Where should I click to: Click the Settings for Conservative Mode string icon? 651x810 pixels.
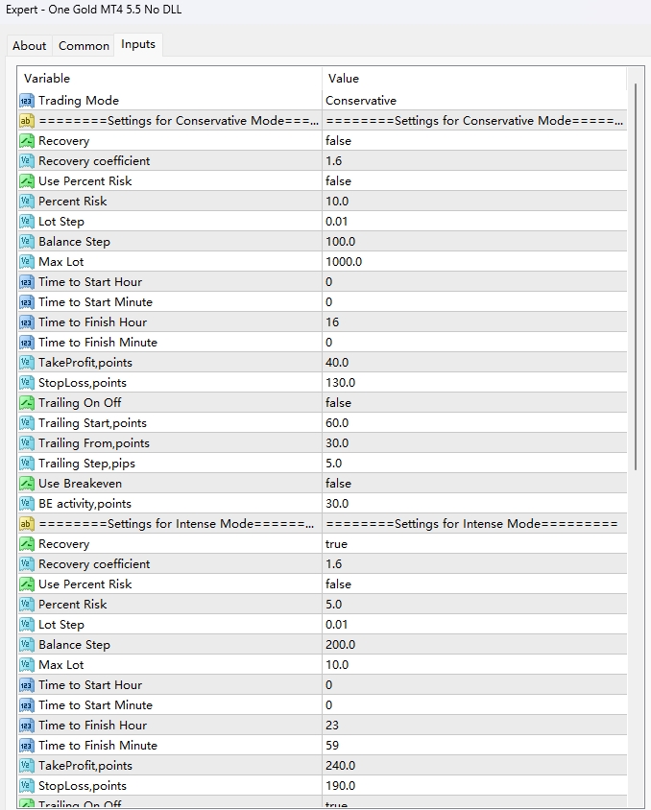tap(26, 121)
